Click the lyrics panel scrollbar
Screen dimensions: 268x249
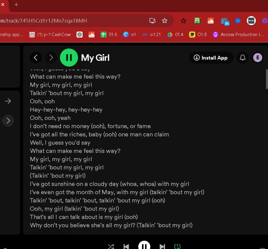pos(267,79)
